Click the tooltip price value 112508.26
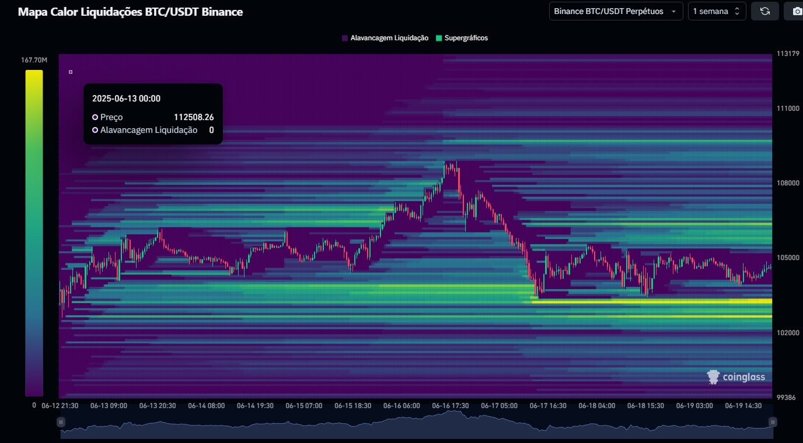The height and width of the screenshot is (443, 803). coord(194,117)
